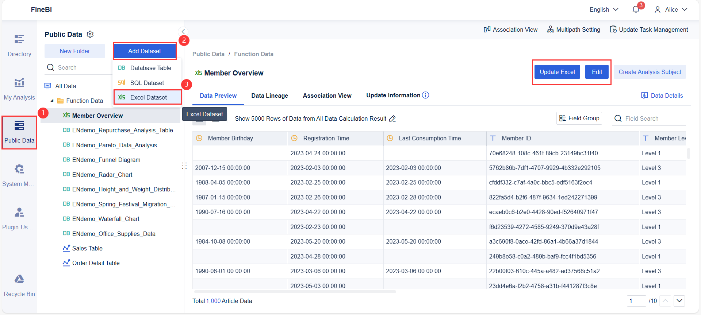701x315 pixels.
Task: Open the Directory sidebar section
Action: (19, 46)
